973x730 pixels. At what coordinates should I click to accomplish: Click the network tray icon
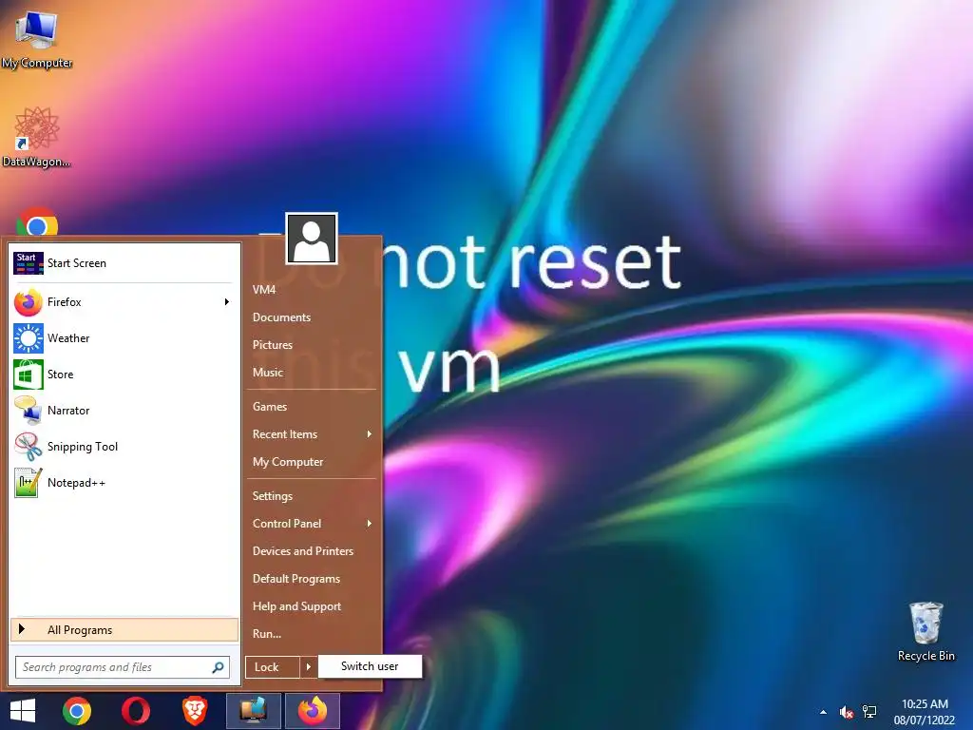pyautogui.click(x=869, y=712)
